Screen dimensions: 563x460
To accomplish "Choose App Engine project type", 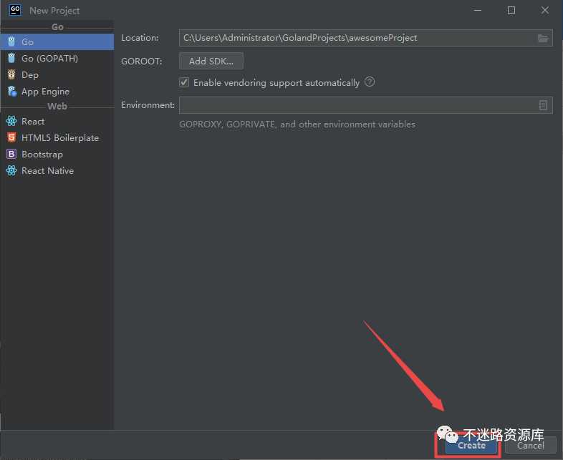I will tap(57, 92).
